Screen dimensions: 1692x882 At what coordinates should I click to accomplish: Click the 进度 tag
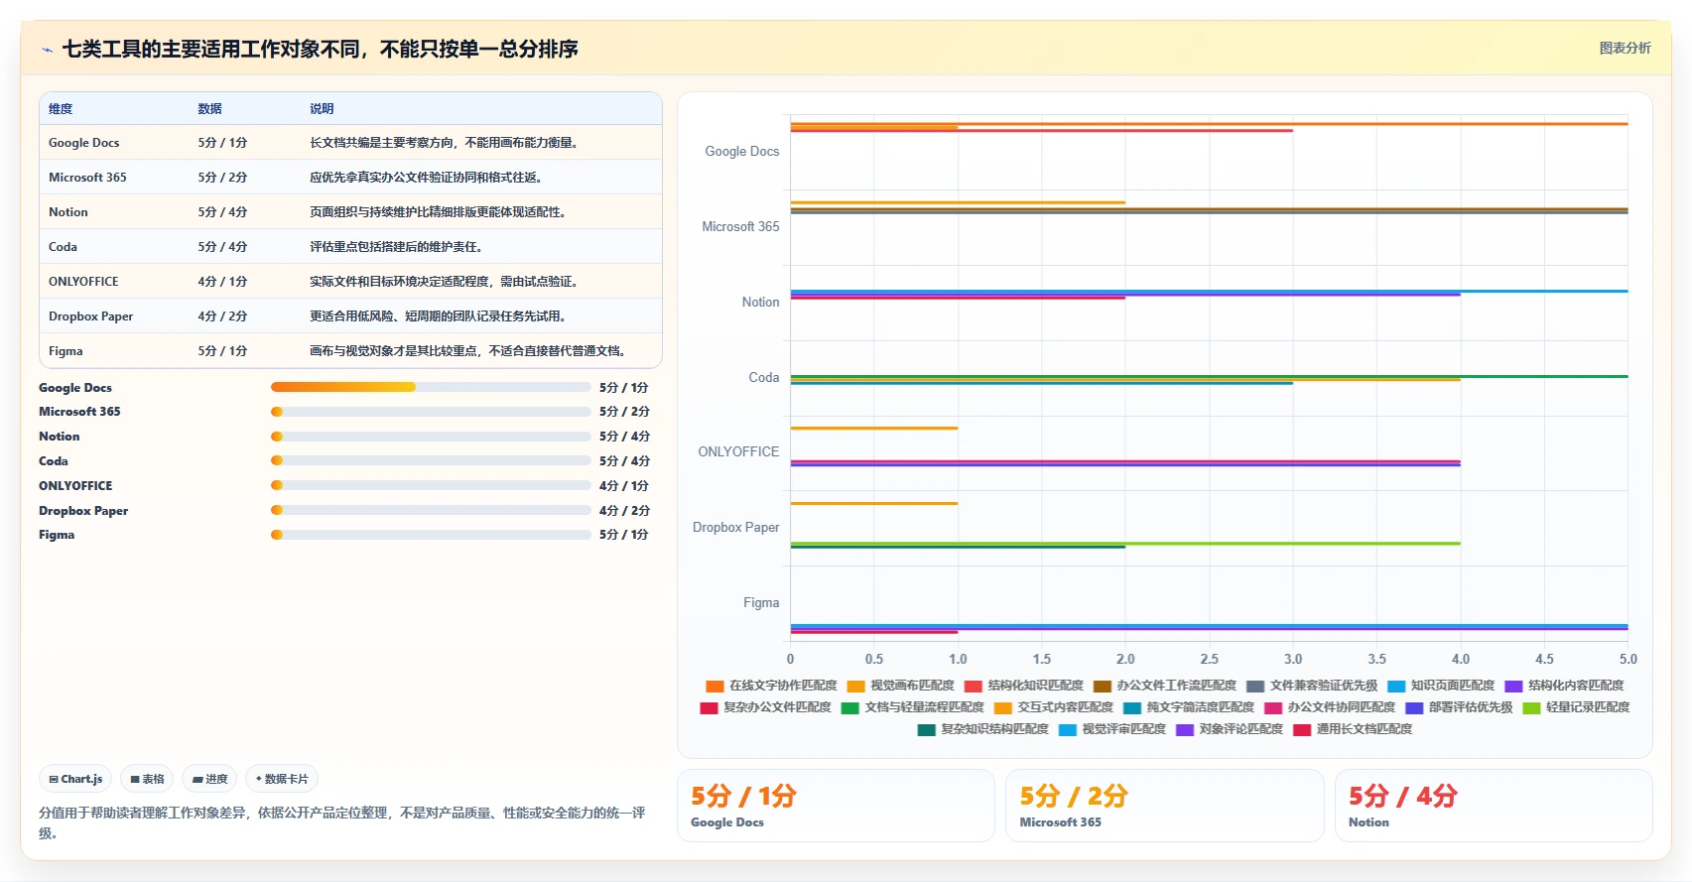tap(209, 779)
